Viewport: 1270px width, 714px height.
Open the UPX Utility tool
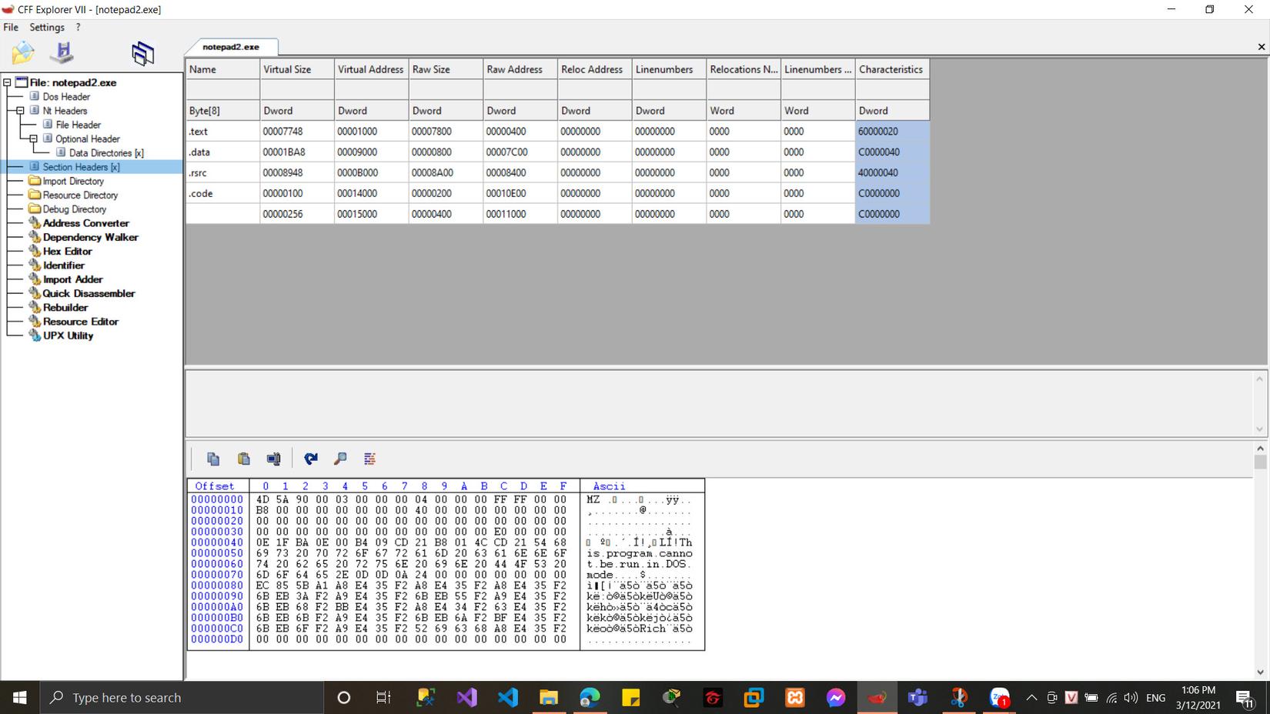click(x=68, y=335)
